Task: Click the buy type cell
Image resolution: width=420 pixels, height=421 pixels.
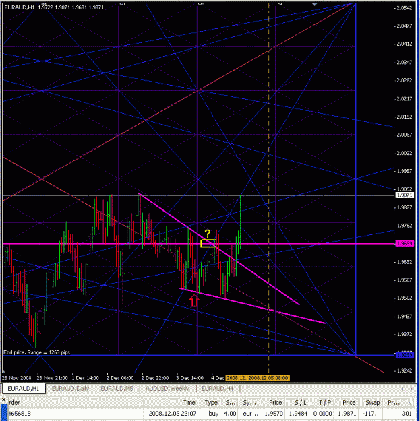Action: pyautogui.click(x=214, y=414)
